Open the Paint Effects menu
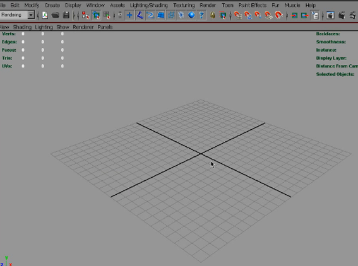This screenshot has width=358, height=266. pos(253,5)
